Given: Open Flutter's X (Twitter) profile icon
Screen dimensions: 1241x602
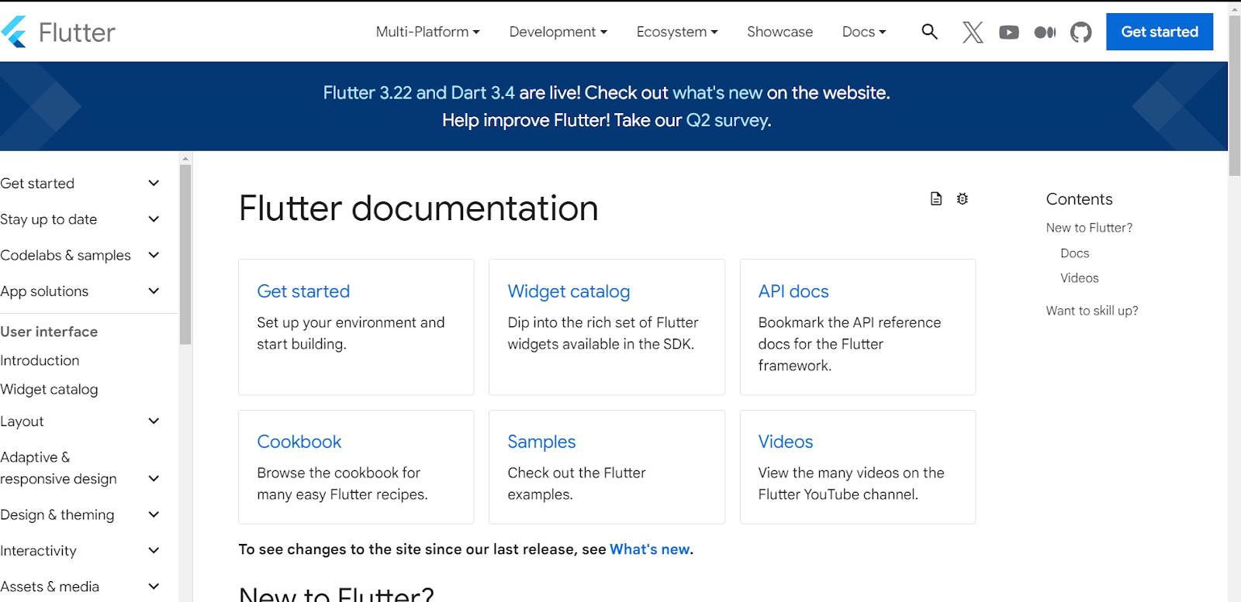Looking at the screenshot, I should tap(973, 32).
